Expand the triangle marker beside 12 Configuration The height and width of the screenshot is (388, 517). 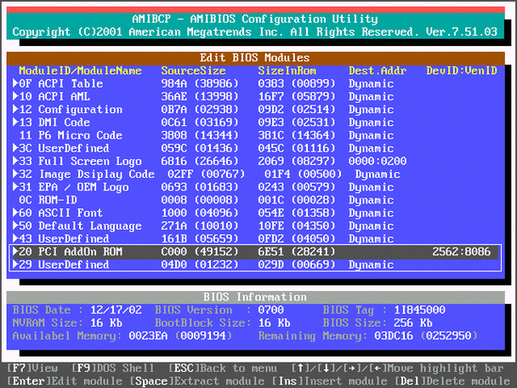15,109
